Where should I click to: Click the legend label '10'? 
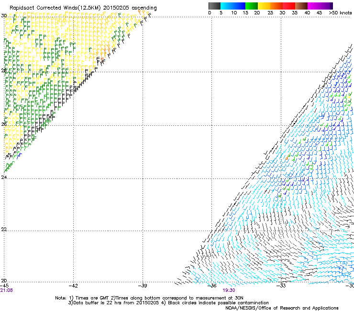pyautogui.click(x=234, y=13)
